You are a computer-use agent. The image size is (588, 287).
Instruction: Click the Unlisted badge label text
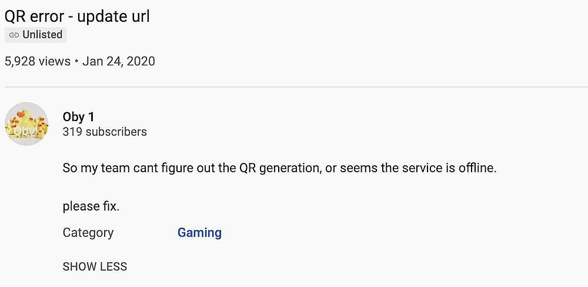[42, 35]
